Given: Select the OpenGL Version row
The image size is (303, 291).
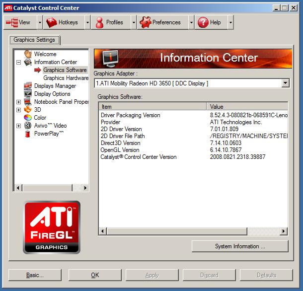Looking at the screenshot, I should tap(193, 150).
